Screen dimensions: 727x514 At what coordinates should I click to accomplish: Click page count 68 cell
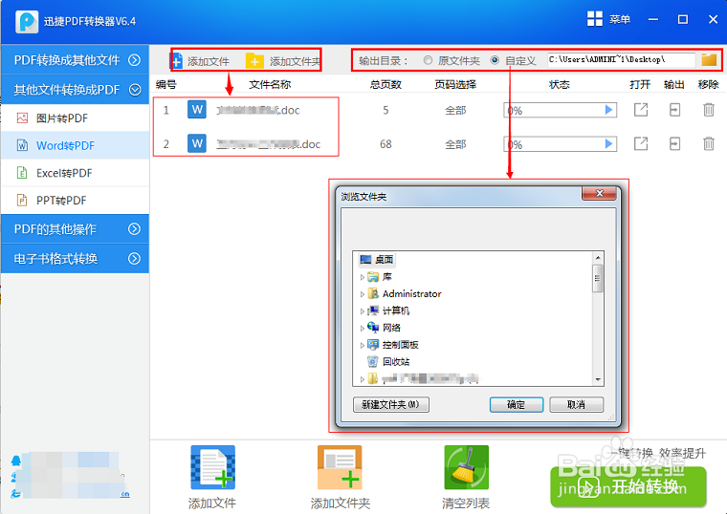point(386,144)
